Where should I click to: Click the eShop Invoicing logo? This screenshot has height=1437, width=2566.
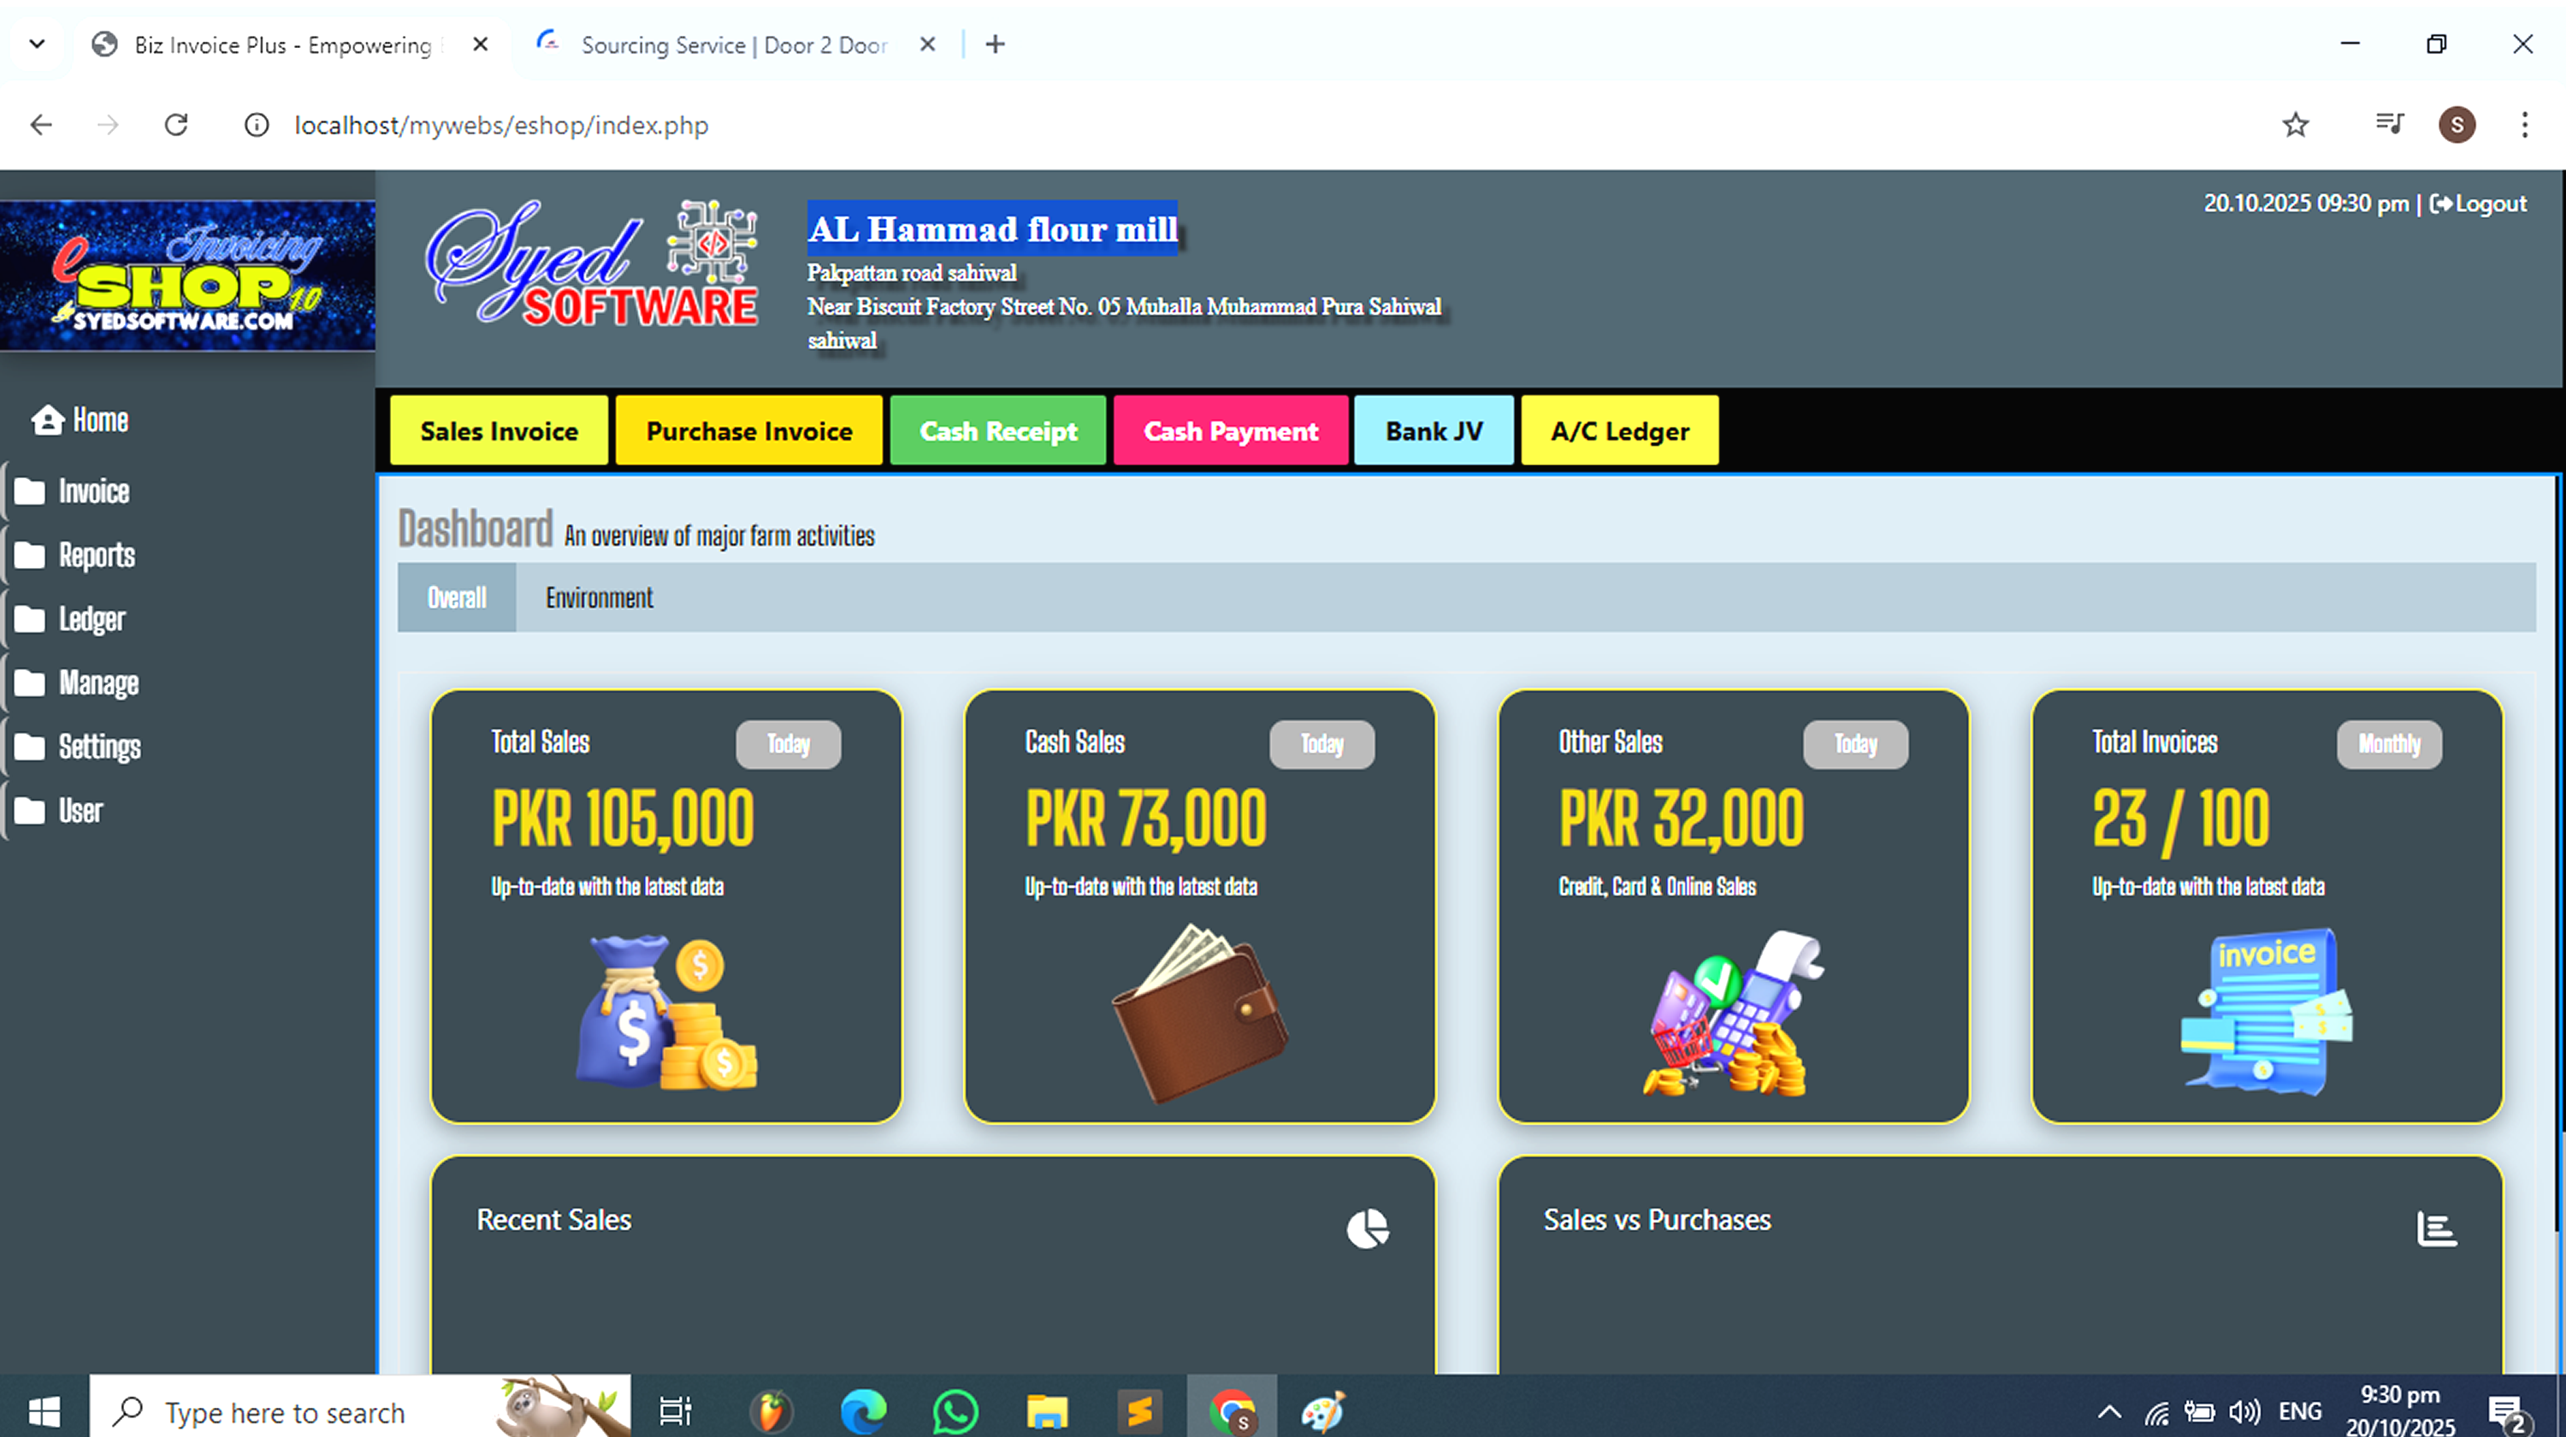187,275
